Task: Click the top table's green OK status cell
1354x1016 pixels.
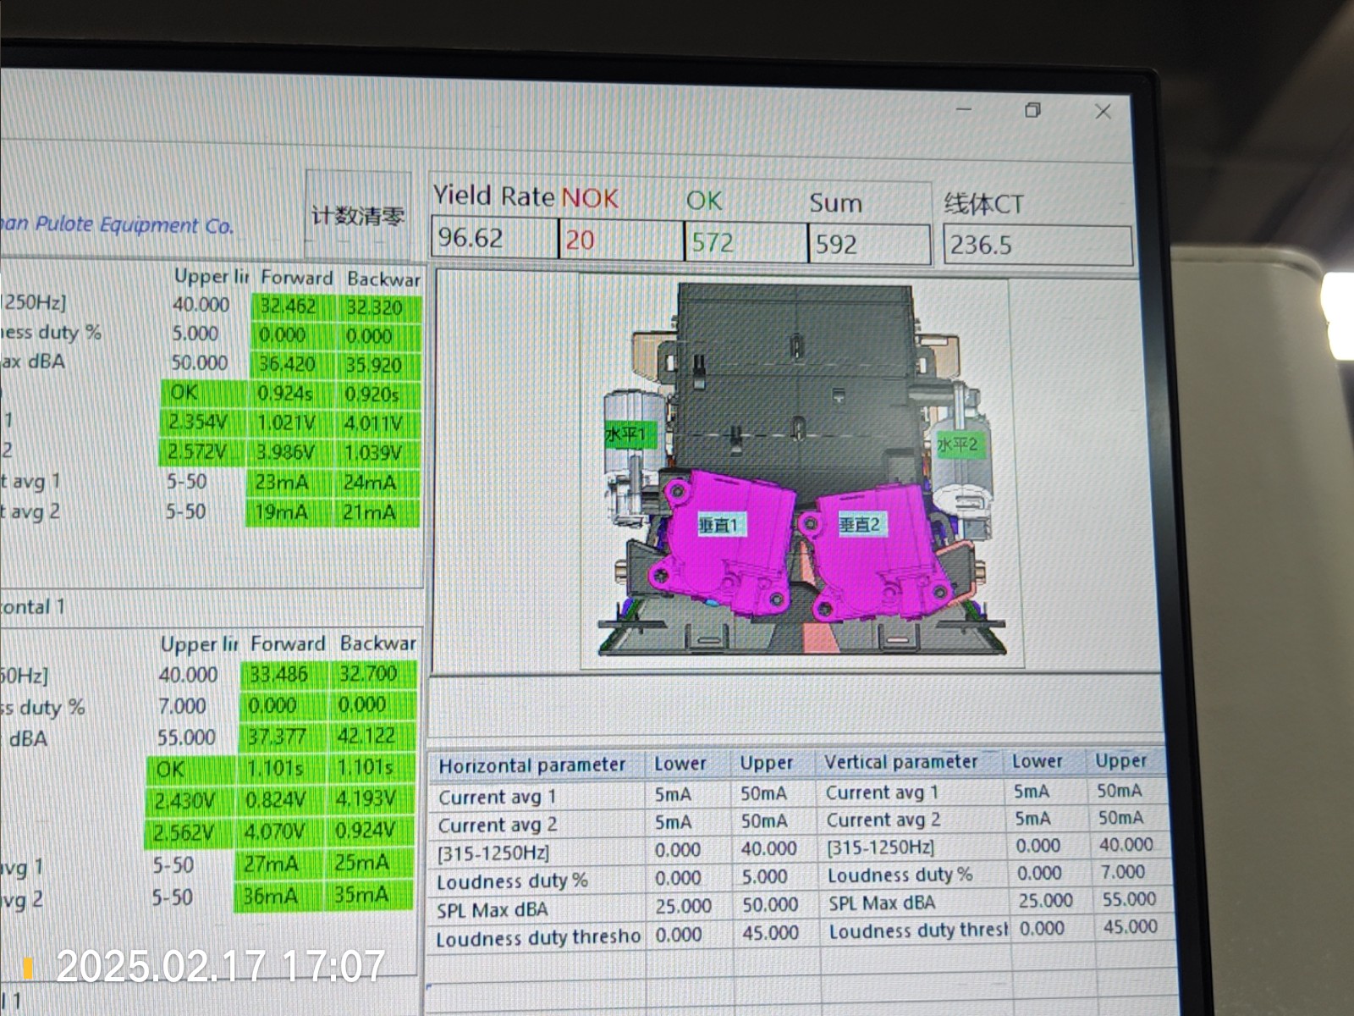Action: point(184,393)
